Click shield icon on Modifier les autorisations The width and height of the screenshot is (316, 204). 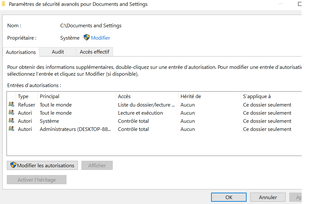point(13,165)
